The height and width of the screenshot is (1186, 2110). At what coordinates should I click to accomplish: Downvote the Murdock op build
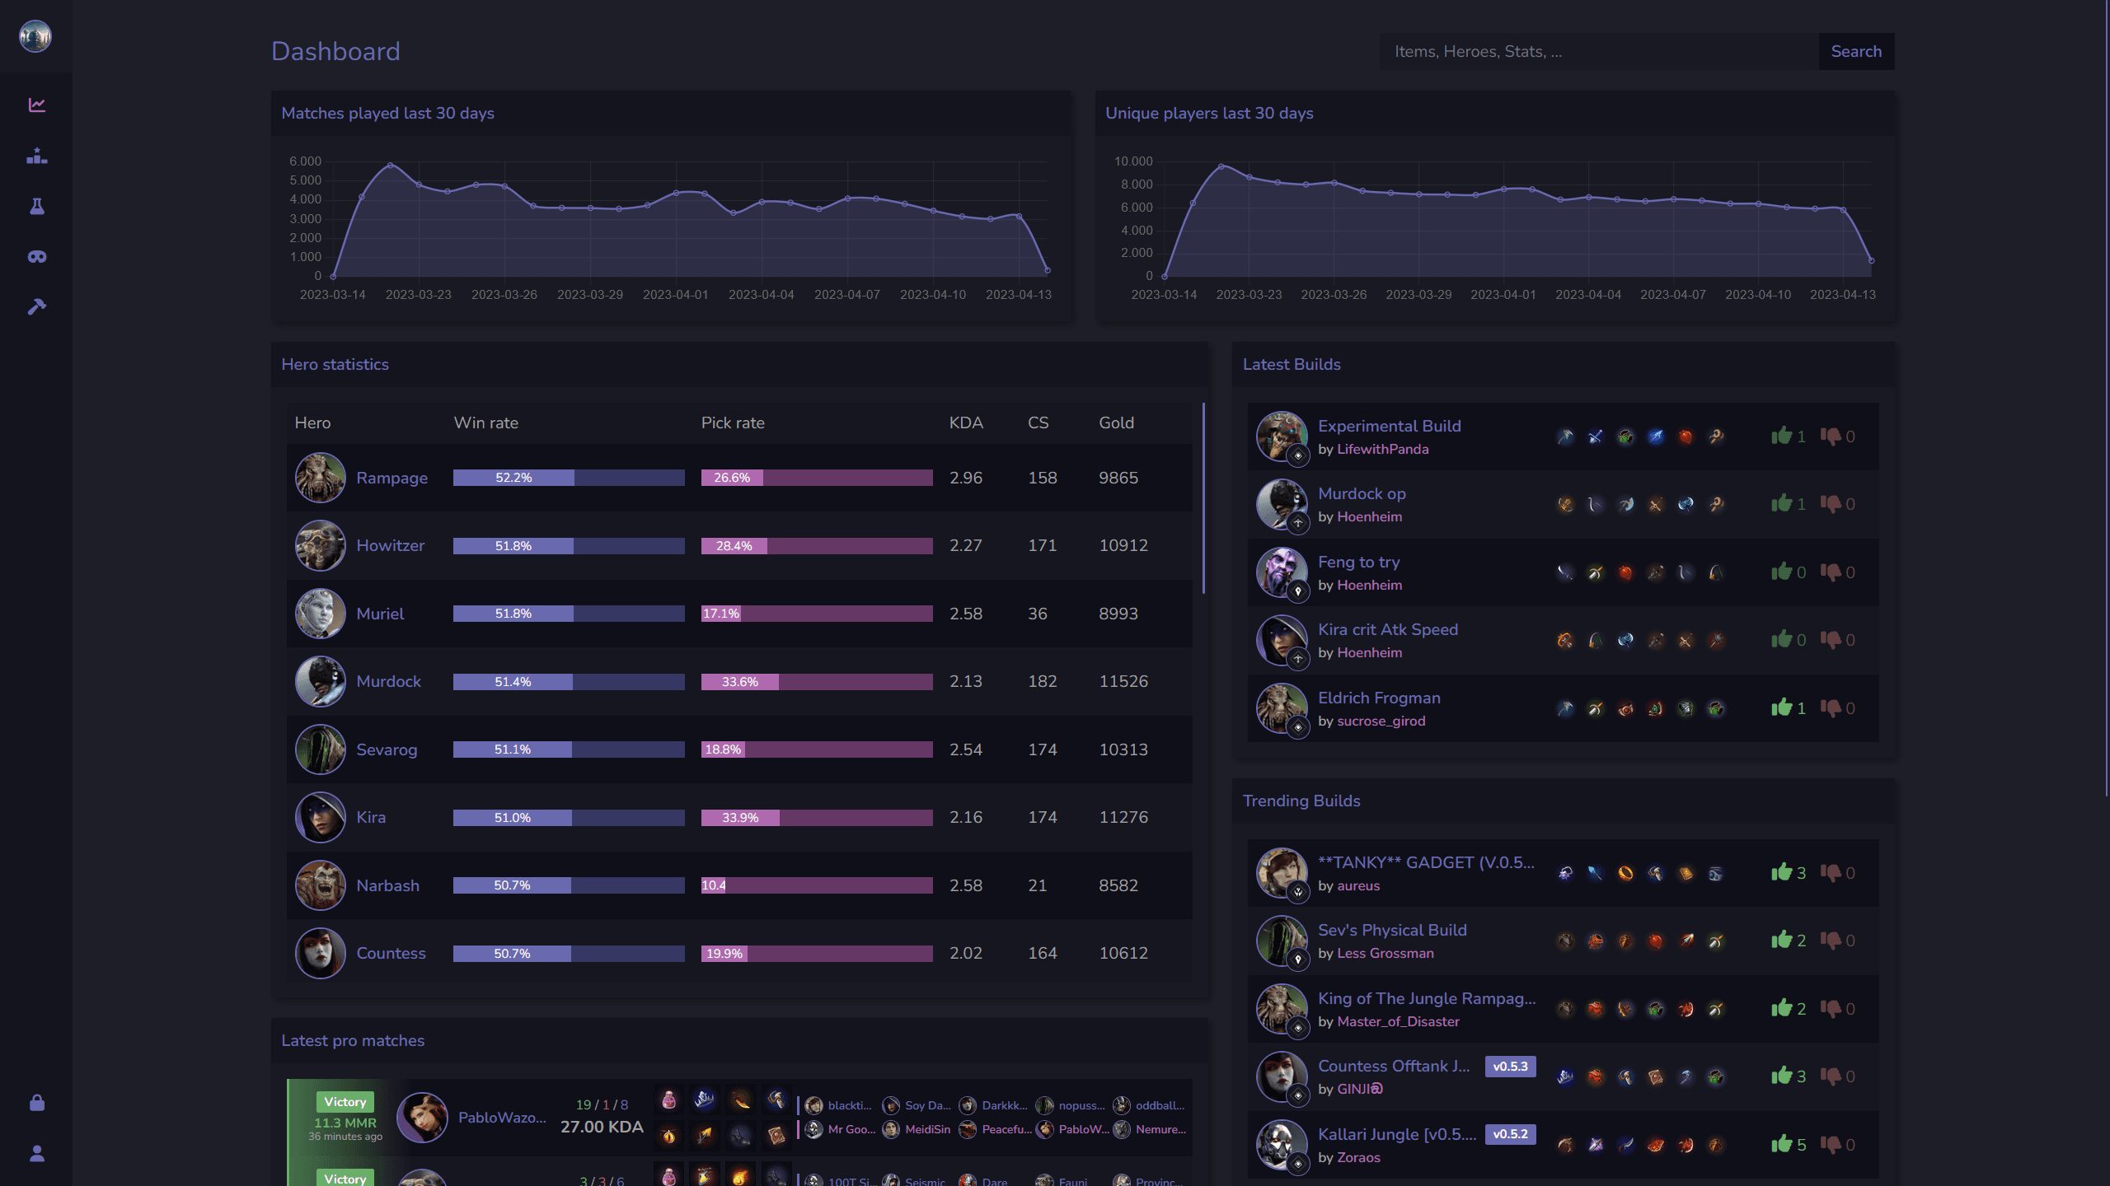(x=1831, y=503)
